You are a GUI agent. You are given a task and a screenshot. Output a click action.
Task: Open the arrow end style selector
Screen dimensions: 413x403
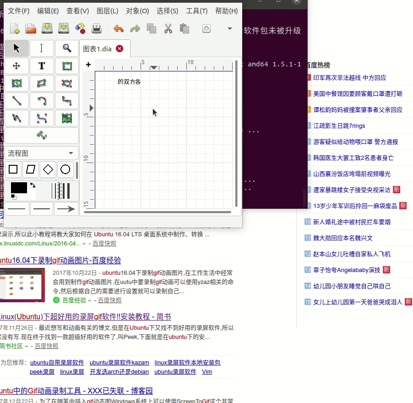pos(66,208)
